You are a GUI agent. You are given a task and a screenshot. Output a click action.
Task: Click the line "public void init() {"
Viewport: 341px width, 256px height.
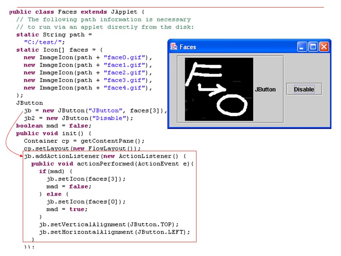coord(54,133)
